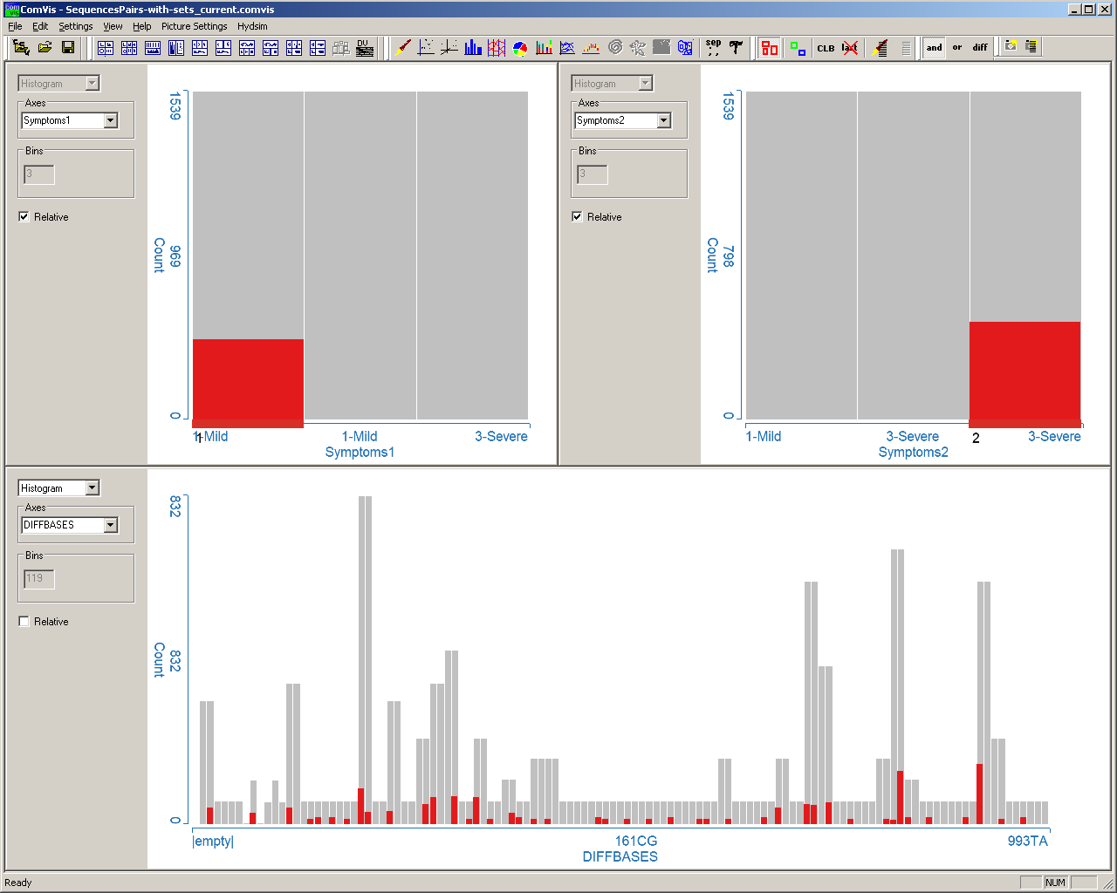Uncheck Relative in the Symptoms2 panel

click(x=578, y=217)
